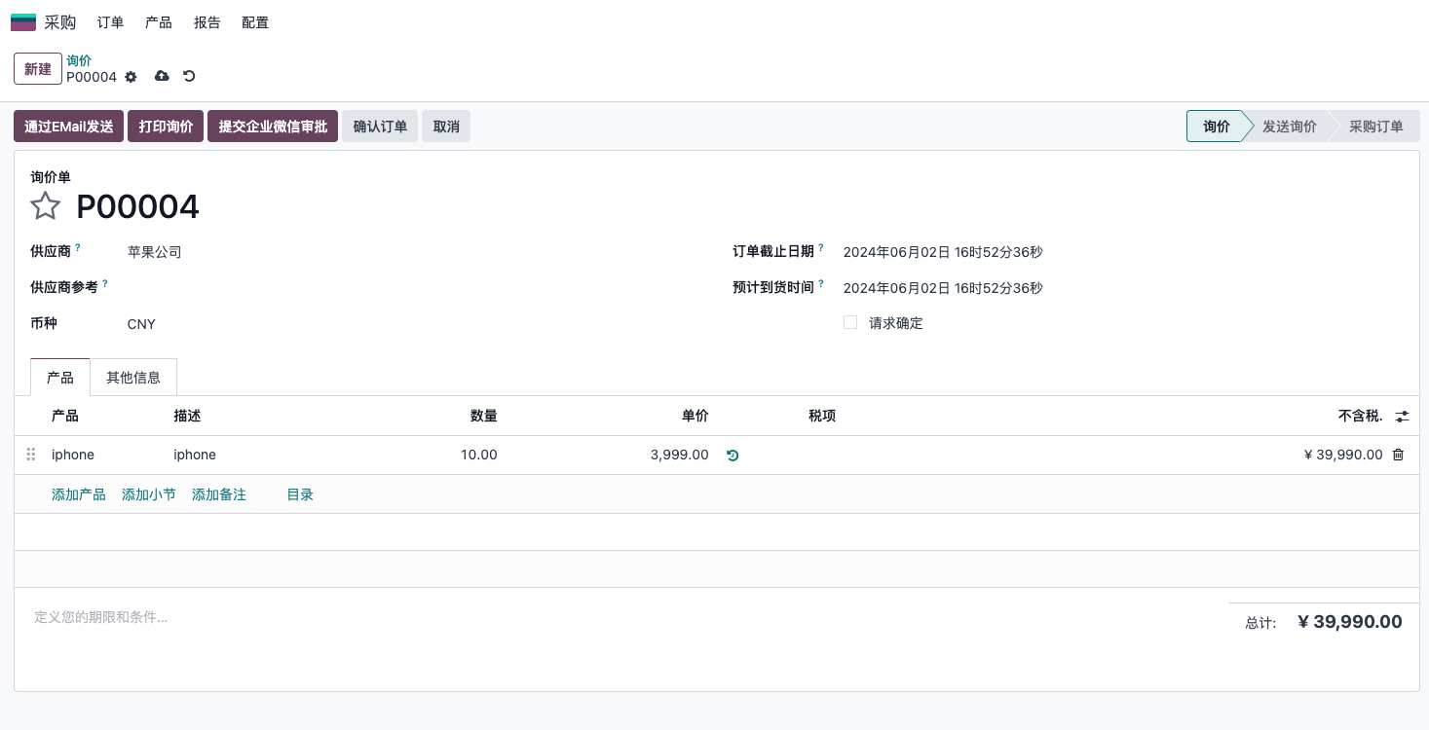Open the 产品 menu in top bar
Screen dimensions: 1429x730
coord(159,22)
